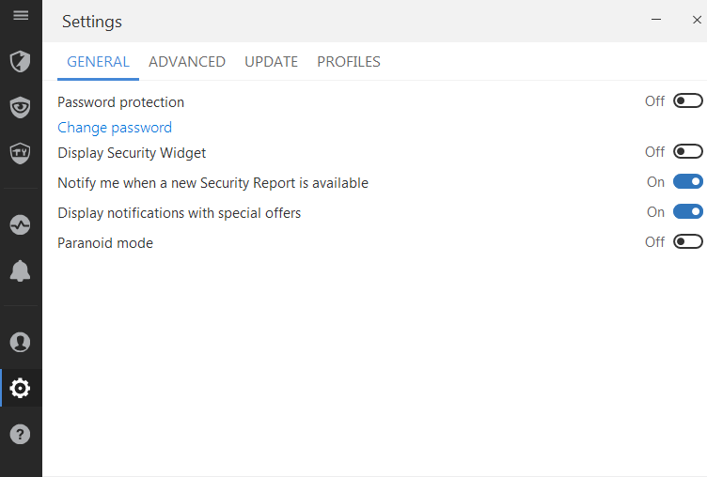Select the GENERAL tab
The width and height of the screenshot is (707, 477).
pos(98,62)
